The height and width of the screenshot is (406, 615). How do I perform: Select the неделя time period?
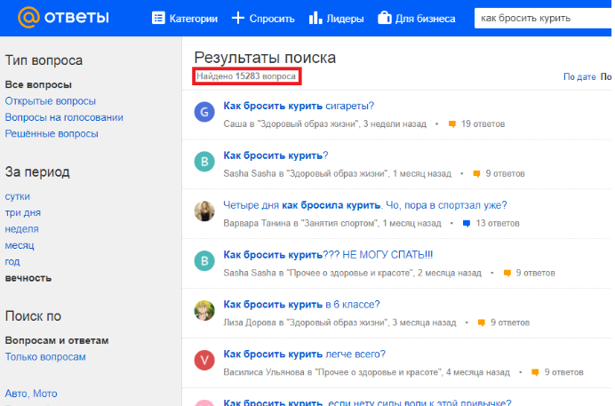[x=21, y=229]
